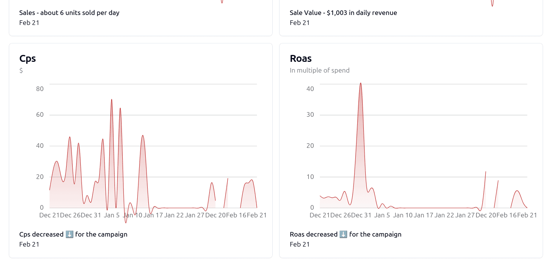Click the Feb 21 label under Sales summary
This screenshot has height=265, width=553.
29,23
